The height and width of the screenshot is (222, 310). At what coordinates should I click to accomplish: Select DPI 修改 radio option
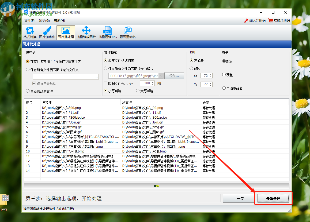[x=195, y=68]
